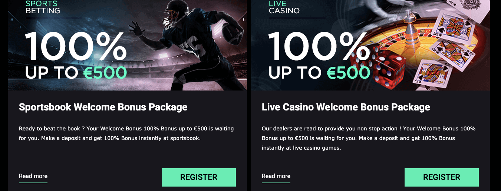Image resolution: width=501 pixels, height=191 pixels.
Task: Click the Live Casino bonus description paragraph
Action: coord(369,138)
